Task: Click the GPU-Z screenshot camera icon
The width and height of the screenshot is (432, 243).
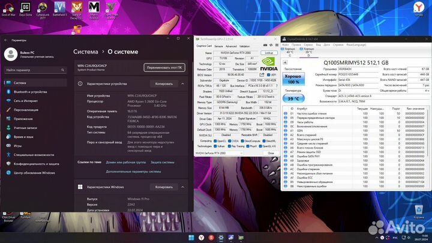Action: 265,45
